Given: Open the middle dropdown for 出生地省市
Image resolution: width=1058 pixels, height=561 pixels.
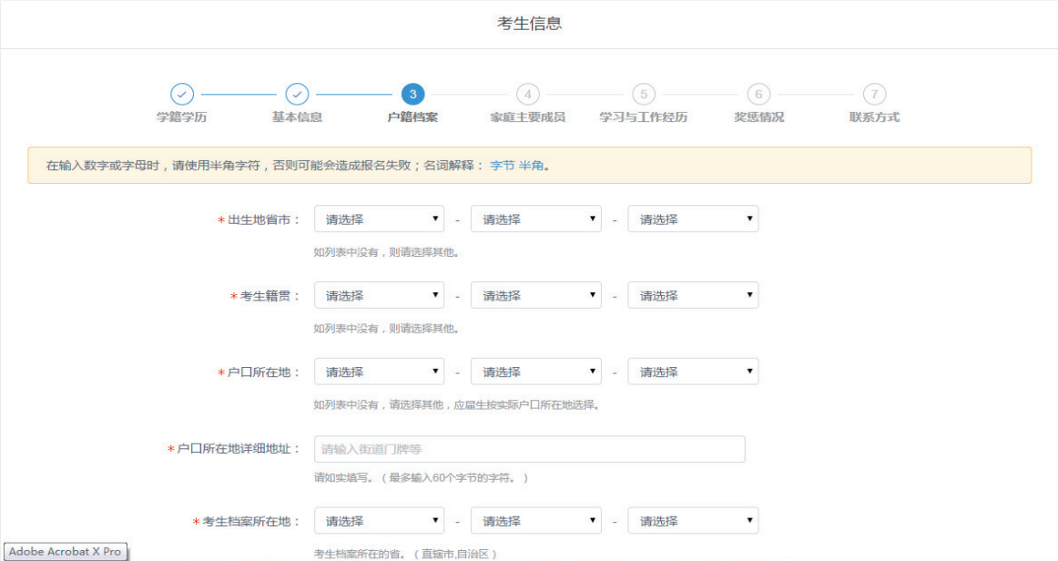Looking at the screenshot, I should pyautogui.click(x=535, y=219).
